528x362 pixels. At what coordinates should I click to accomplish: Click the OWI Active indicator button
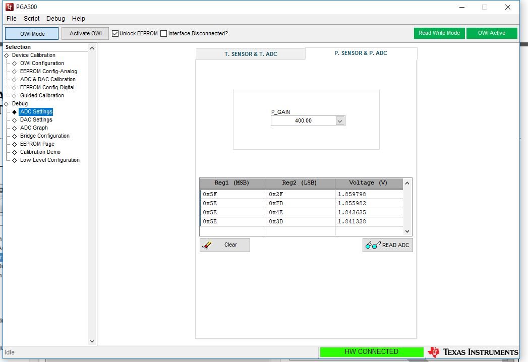tap(492, 33)
